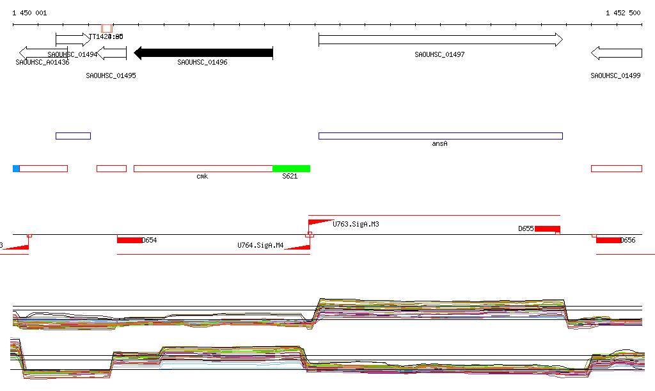Click the start coordinate 1 450 001 label
This screenshot has height=391, width=655.
coord(29,13)
